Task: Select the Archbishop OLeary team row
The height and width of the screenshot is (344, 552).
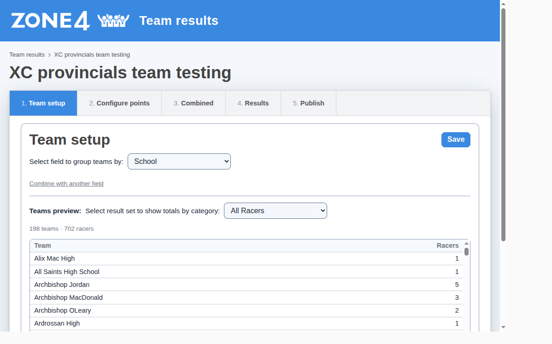Action: pyautogui.click(x=247, y=310)
